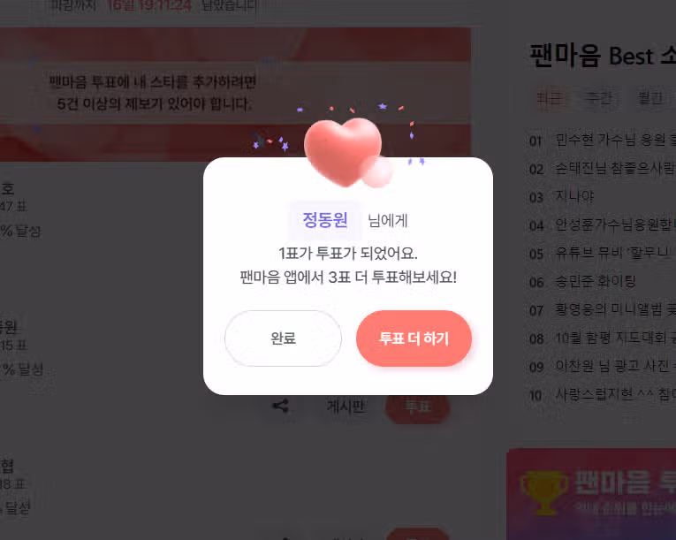
Task: Open post 02 손태진님 참좋은사람
Action: [x=603, y=169]
